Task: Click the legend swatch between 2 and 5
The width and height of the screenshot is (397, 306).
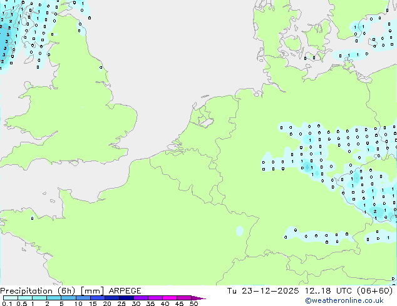Action: click(54, 298)
